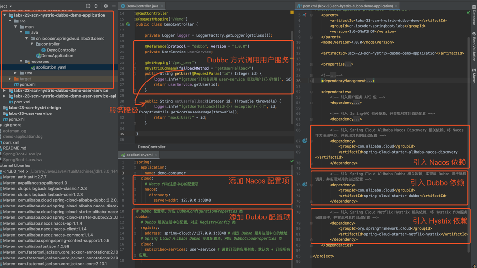Select README.md in the tree

tap(15, 148)
